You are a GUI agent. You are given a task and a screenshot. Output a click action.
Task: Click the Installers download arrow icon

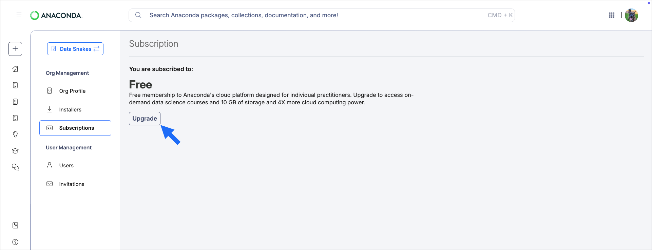[50, 109]
